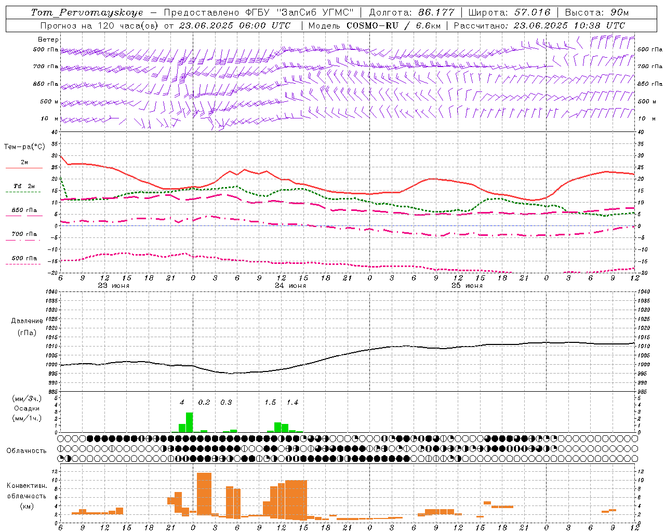Click the 3-hour precipitation value 0.2
The image size is (665, 532).
(204, 402)
